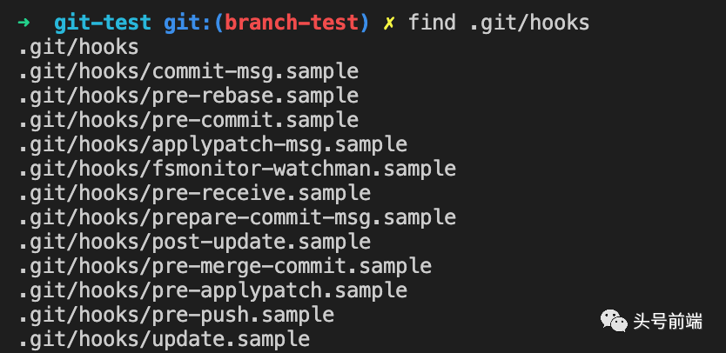Viewport: 726px width, 353px height.
Task: Click the post-update.sample line
Action: (195, 242)
